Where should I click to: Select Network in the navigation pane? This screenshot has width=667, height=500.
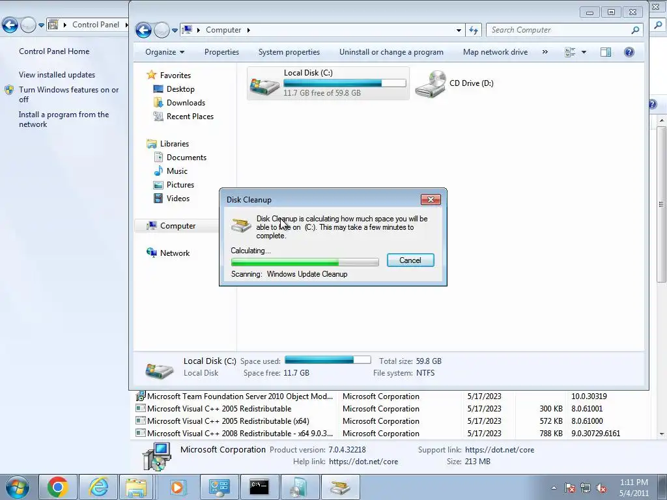tap(175, 253)
